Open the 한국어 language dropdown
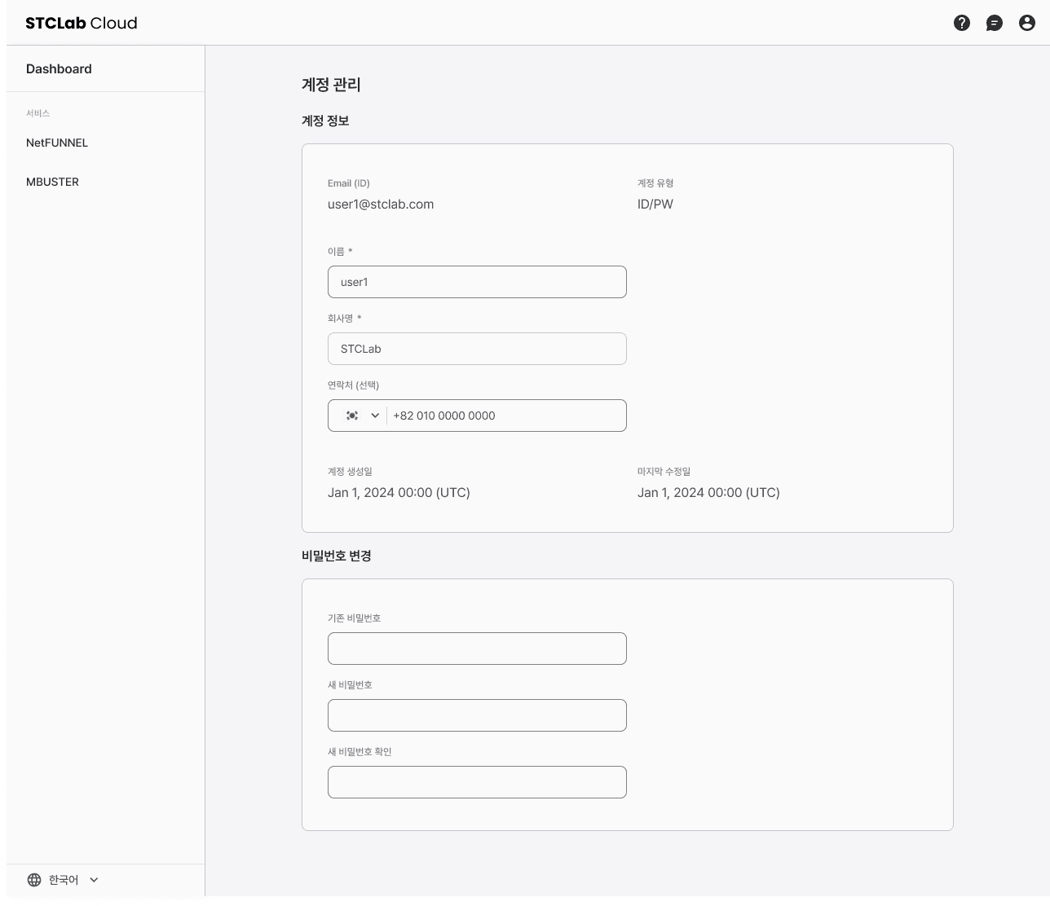This screenshot has width=1050, height=906. pos(63,880)
